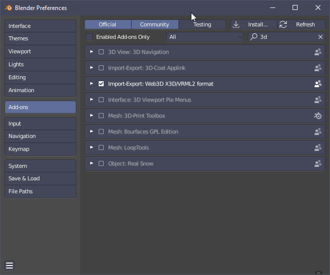
Task: Enable the 3D Viewport Pie Menus add-on
Action: (101, 100)
